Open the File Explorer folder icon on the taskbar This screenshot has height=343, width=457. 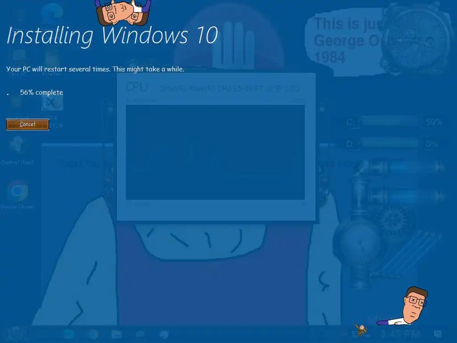coord(116,334)
